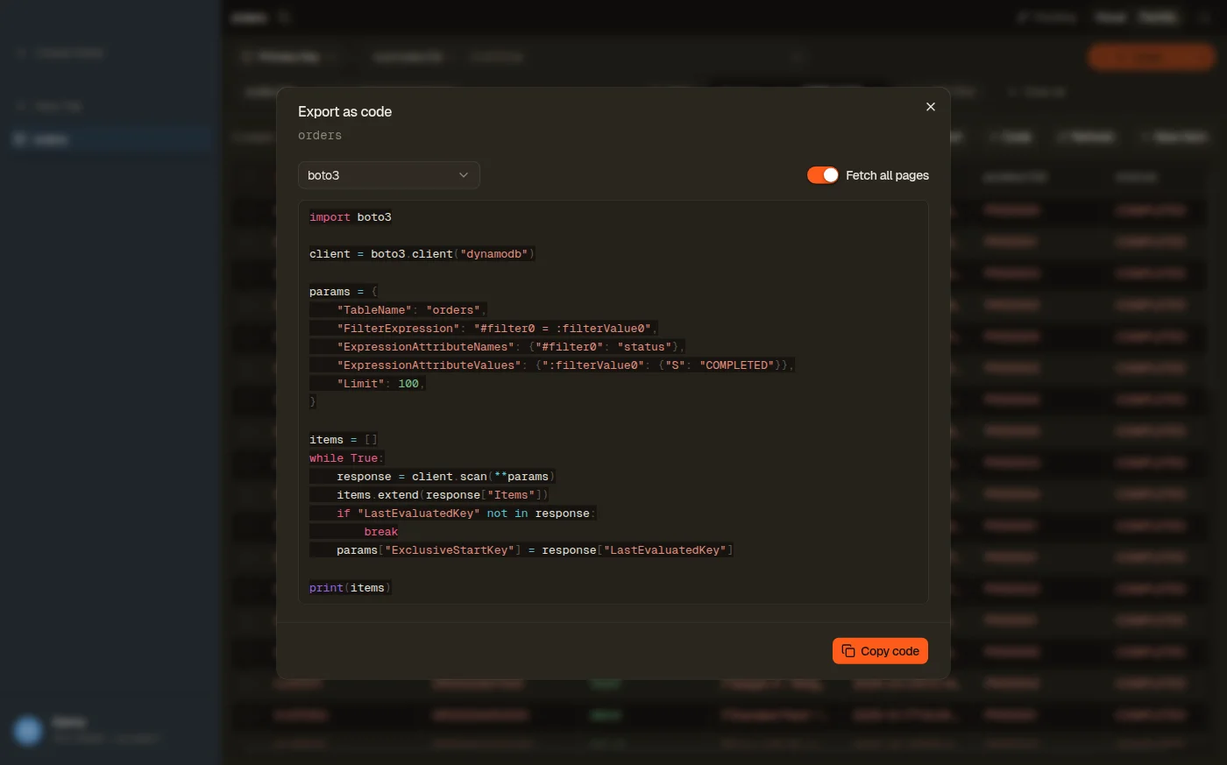Close the Export as code dialog
The width and height of the screenshot is (1227, 765).
tap(931, 107)
